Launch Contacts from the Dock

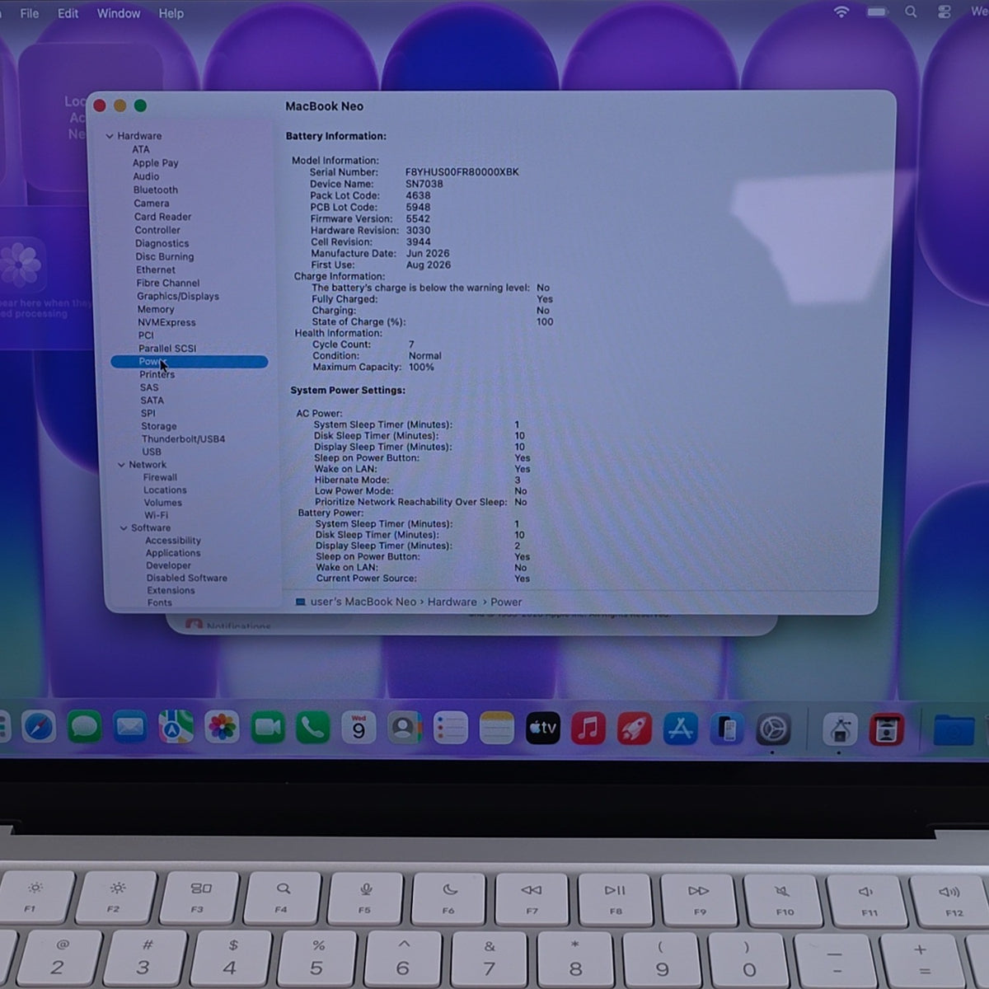point(405,728)
